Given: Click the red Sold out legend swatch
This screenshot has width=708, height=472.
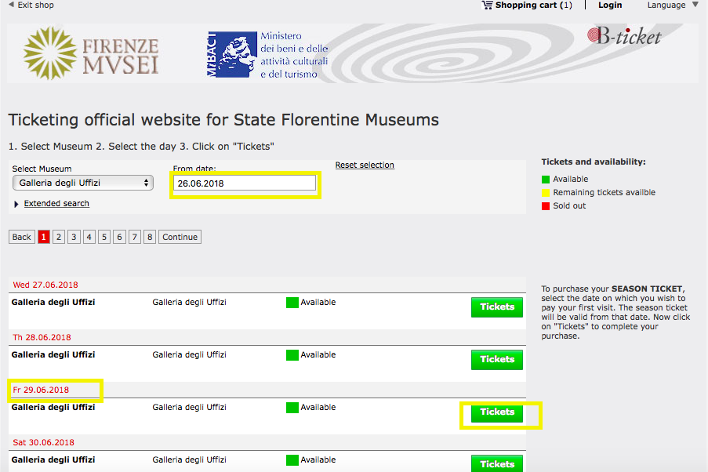Looking at the screenshot, I should tap(546, 206).
